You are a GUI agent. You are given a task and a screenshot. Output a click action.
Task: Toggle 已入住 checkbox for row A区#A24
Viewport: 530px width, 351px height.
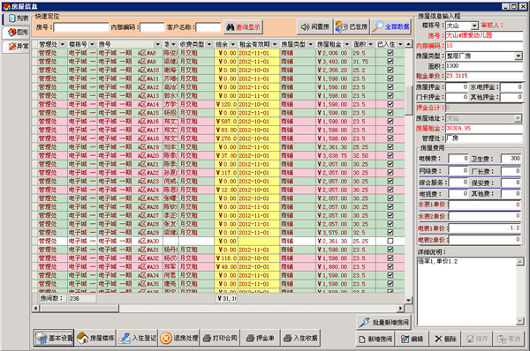(x=390, y=190)
